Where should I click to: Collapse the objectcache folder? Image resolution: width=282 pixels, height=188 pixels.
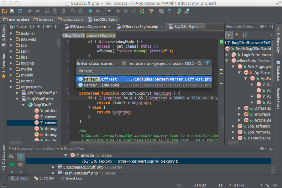[x=10, y=87]
